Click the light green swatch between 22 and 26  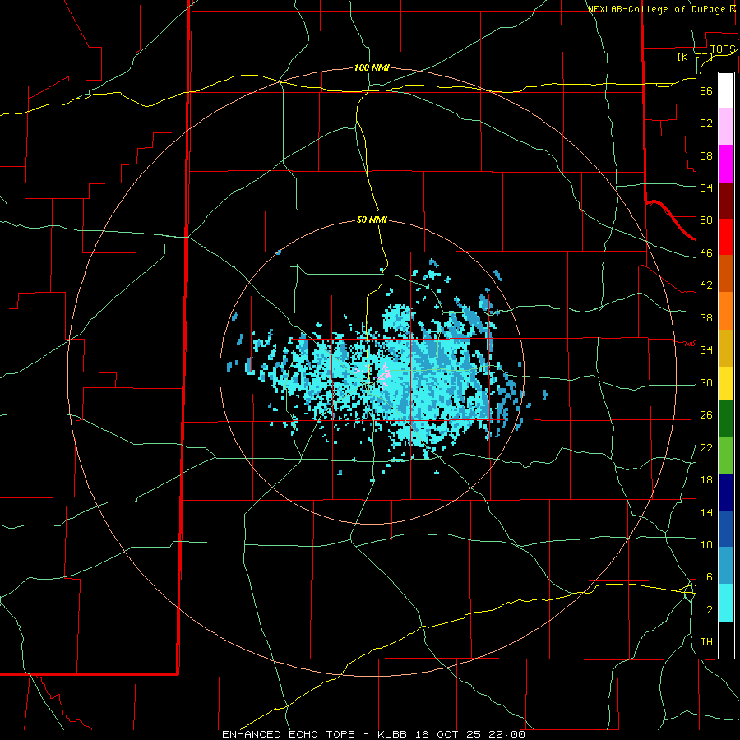(726, 456)
